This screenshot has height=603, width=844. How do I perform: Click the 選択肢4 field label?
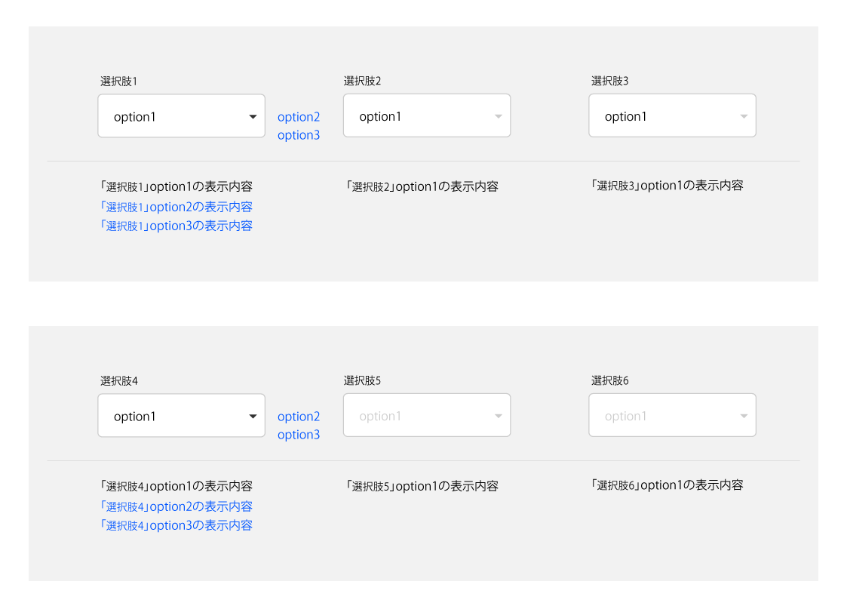pos(119,381)
